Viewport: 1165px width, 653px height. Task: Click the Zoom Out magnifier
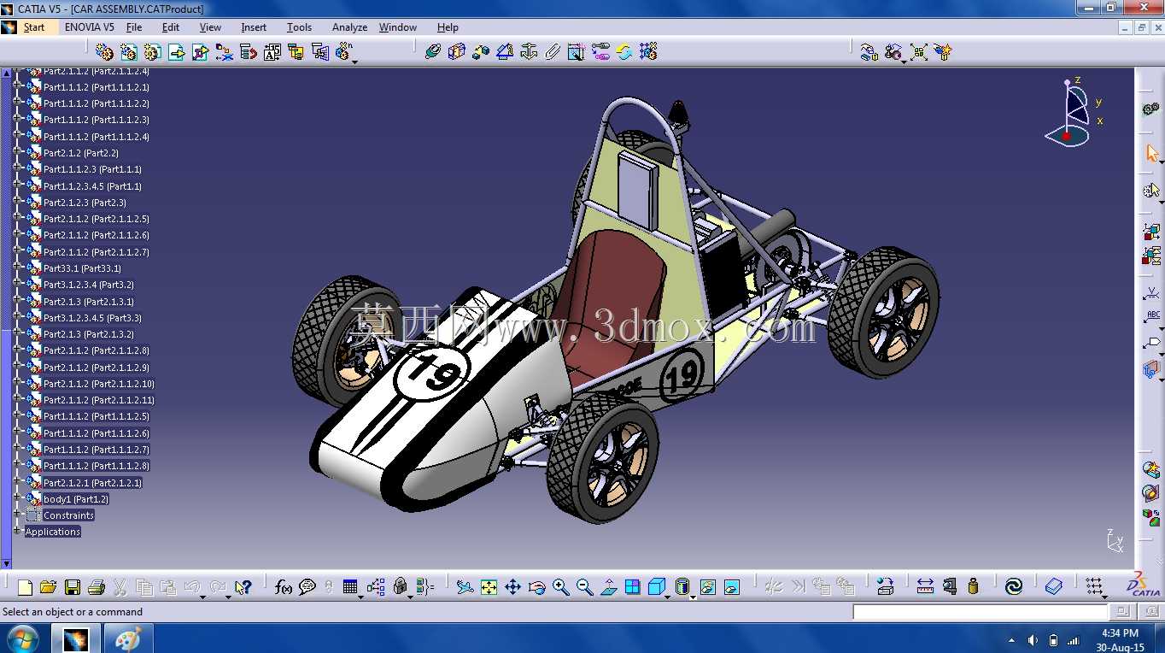pos(584,587)
